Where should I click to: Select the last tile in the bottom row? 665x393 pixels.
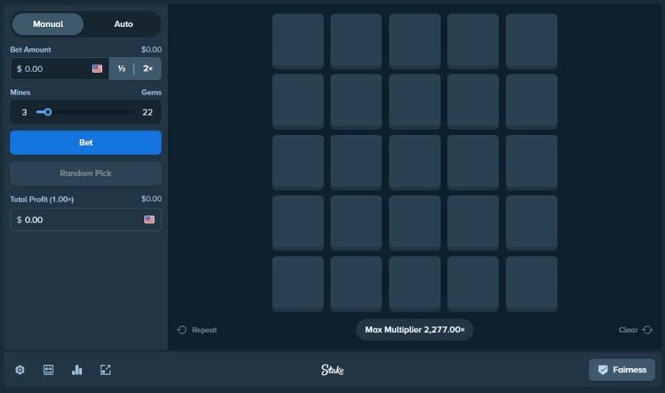(531, 283)
